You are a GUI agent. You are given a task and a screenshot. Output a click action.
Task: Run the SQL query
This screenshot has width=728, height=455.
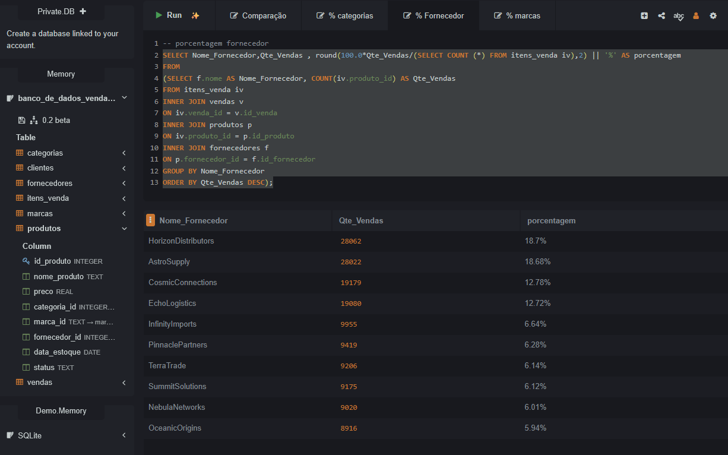point(169,15)
